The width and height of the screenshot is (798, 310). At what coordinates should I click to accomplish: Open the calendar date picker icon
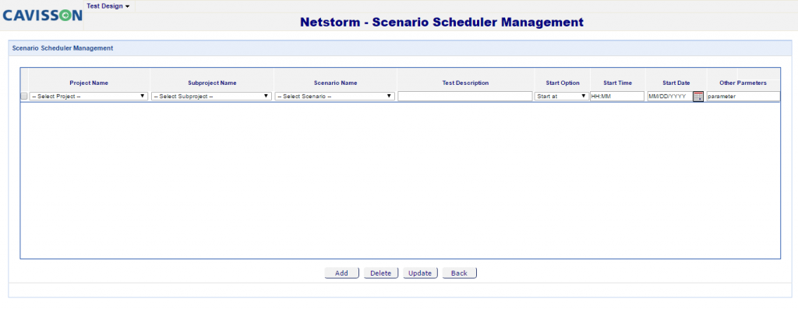pos(698,97)
